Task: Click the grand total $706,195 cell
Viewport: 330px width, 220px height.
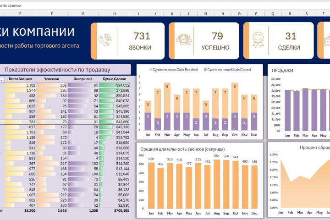Action: click(x=121, y=210)
